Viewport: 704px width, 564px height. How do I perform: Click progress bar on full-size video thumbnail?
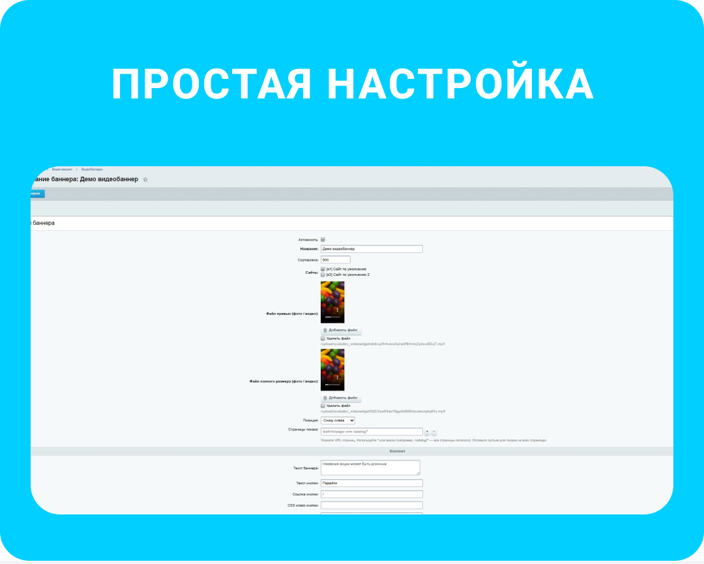pyautogui.click(x=332, y=383)
